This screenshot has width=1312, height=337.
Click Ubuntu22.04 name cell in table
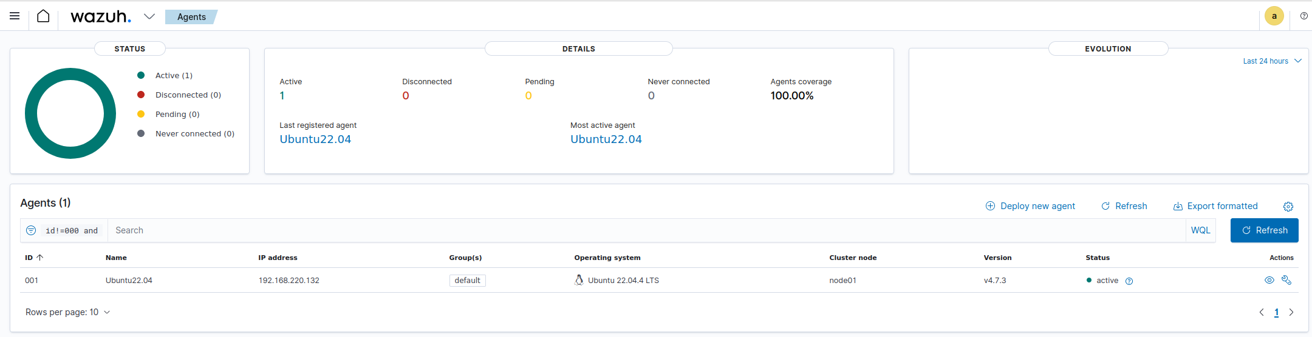click(x=129, y=281)
